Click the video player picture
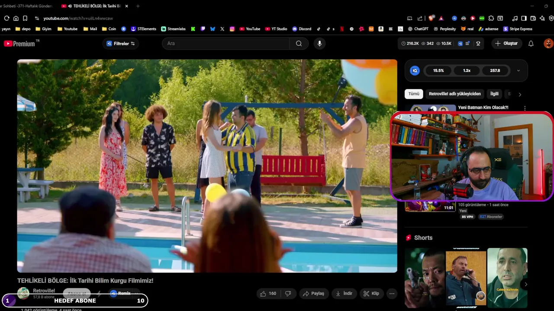Screen dimensions: 554x311 tap(207, 166)
